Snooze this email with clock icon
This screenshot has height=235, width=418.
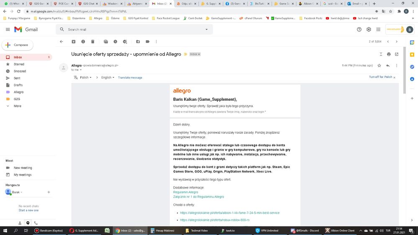(x=115, y=41)
